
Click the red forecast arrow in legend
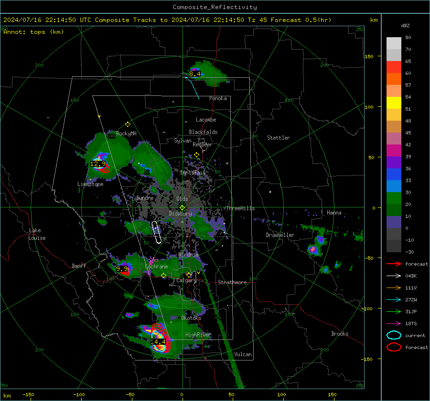pyautogui.click(x=394, y=264)
